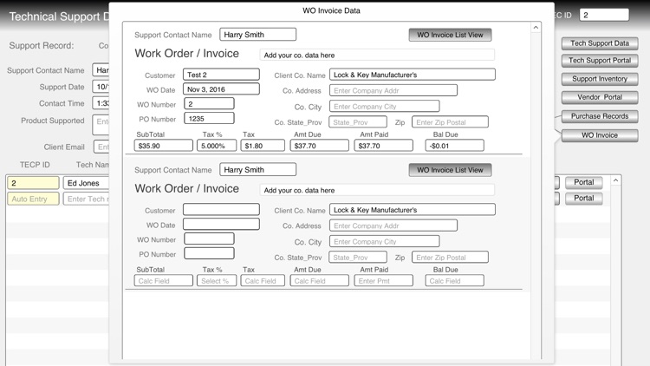The height and width of the screenshot is (366, 650).
Task: Click State_Prov field in first invoice
Action: [x=358, y=122]
